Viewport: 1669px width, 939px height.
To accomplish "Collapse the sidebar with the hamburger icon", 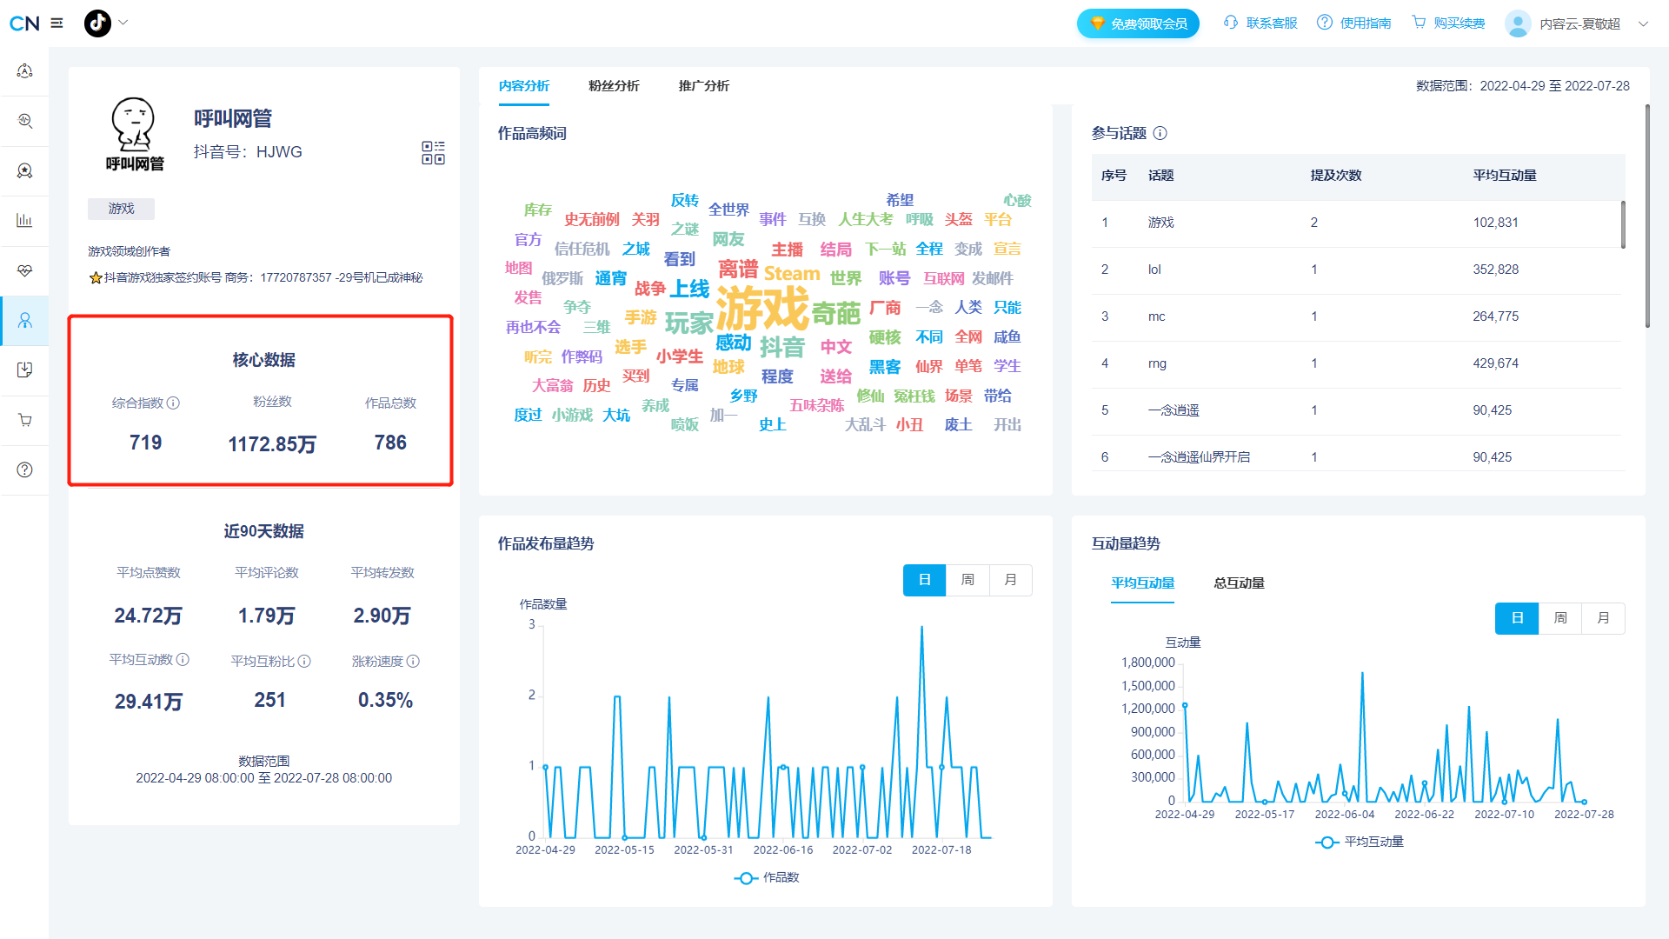I will (x=57, y=23).
